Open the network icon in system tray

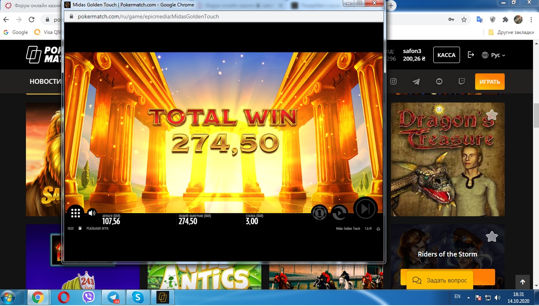click(x=488, y=298)
